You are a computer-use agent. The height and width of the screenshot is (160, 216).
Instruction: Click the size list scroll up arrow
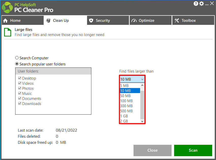142,85
